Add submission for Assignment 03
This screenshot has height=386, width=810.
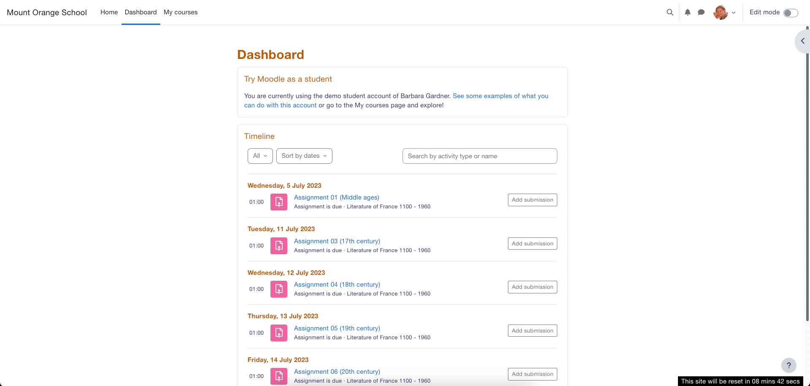(x=532, y=244)
